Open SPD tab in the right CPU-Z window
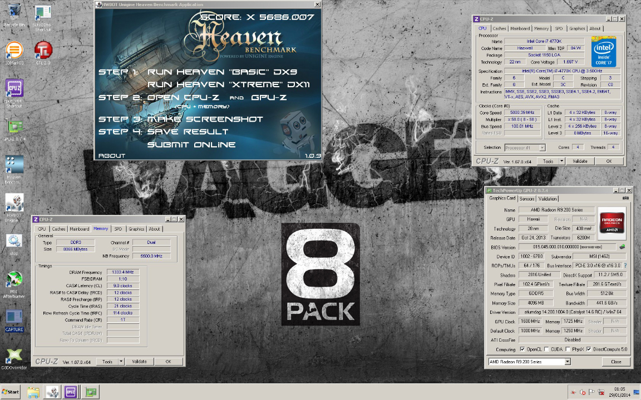The width and height of the screenshot is (641, 400). click(x=559, y=28)
